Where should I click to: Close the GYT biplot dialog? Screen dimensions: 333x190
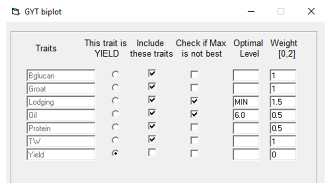311,11
